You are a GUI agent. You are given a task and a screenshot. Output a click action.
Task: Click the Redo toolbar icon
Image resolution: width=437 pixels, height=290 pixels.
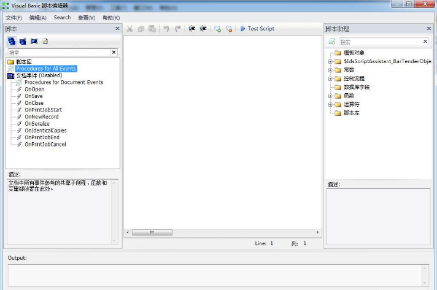coord(178,29)
